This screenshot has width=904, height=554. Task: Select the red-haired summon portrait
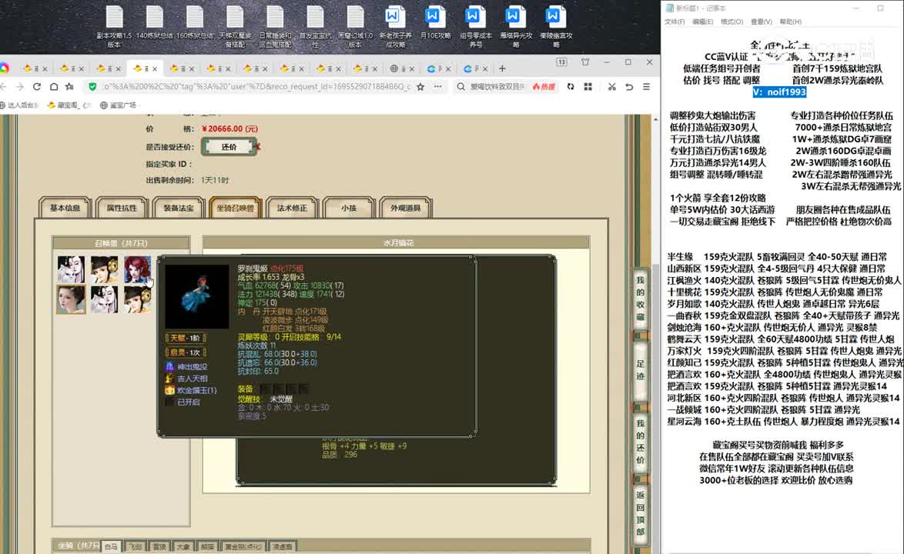pos(137,269)
